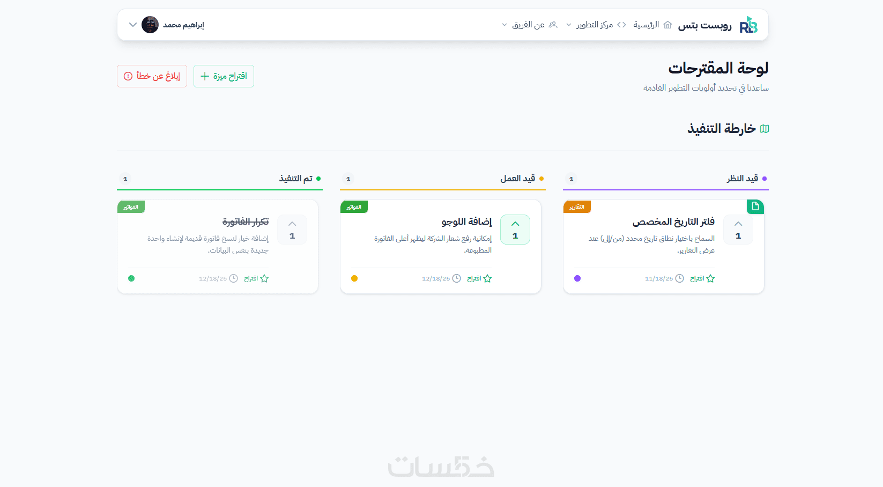Click the star icon on إضافة اللوجو card
Image resolution: width=883 pixels, height=487 pixels.
[x=487, y=278]
